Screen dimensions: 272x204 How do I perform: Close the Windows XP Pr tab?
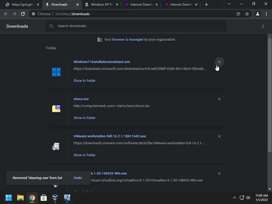click(117, 5)
